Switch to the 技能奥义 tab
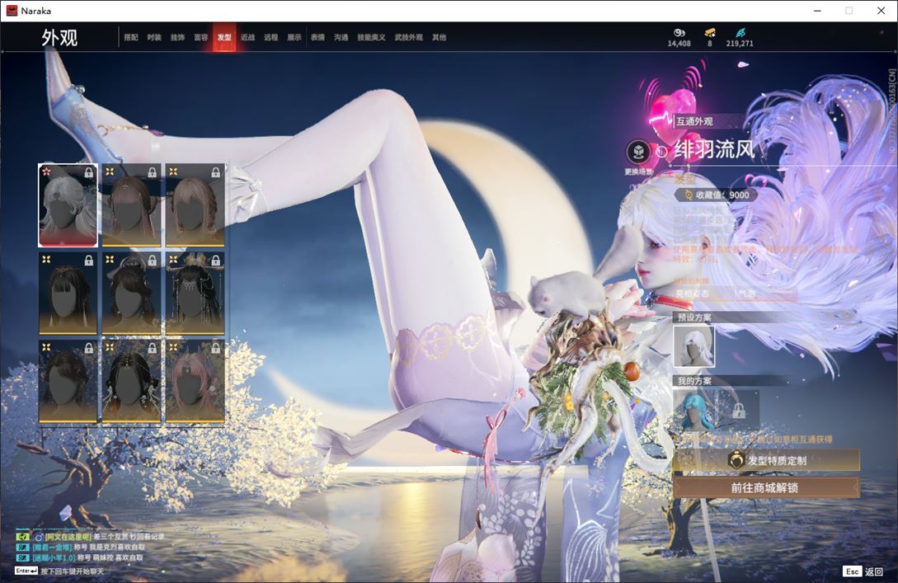This screenshot has height=583, width=898. (371, 37)
